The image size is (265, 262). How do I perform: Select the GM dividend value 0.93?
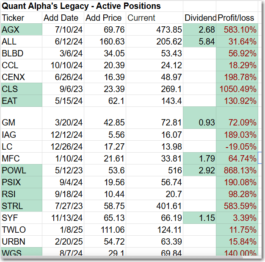pyautogui.click(x=199, y=123)
